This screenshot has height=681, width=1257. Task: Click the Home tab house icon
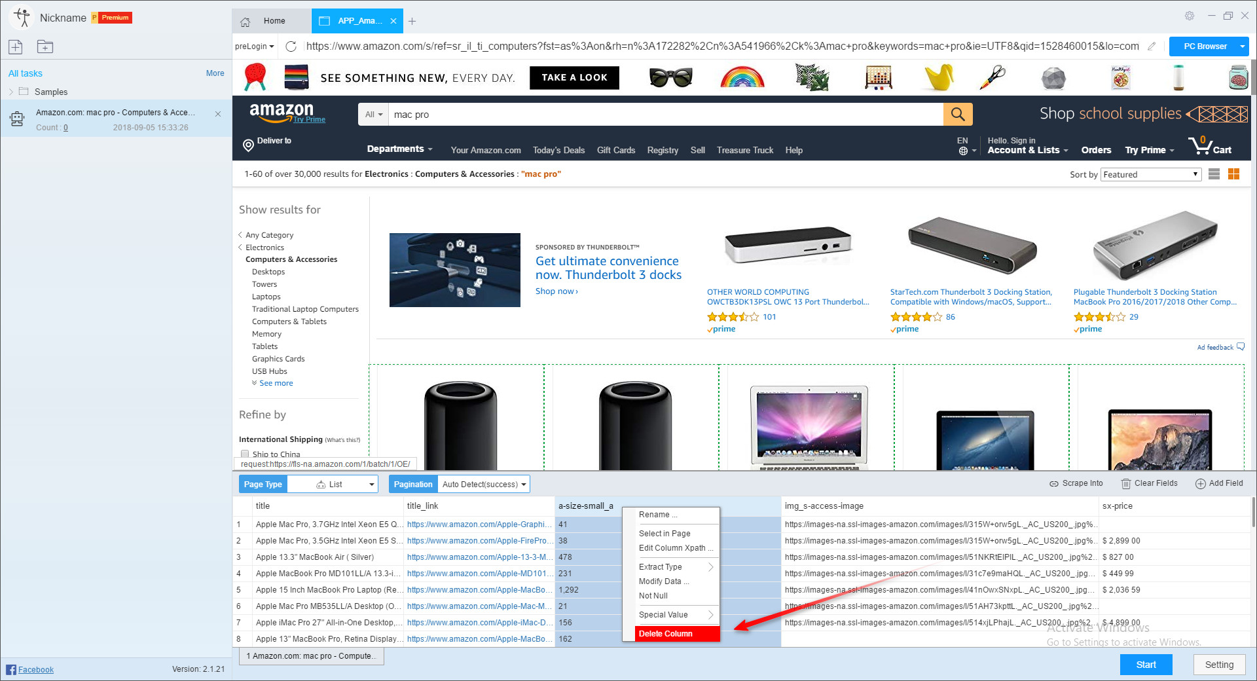click(x=246, y=22)
